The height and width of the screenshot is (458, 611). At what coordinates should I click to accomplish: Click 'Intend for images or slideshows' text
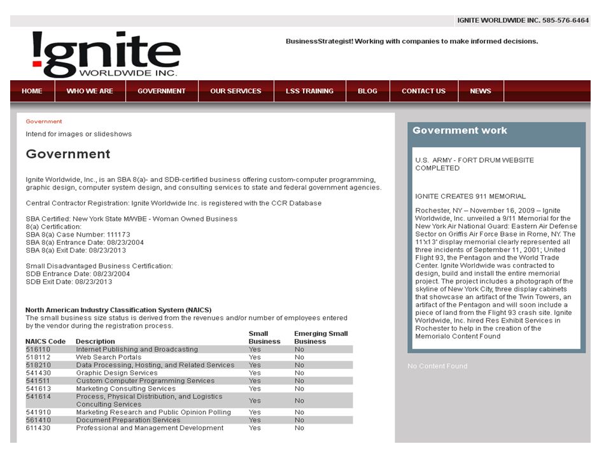click(79, 134)
